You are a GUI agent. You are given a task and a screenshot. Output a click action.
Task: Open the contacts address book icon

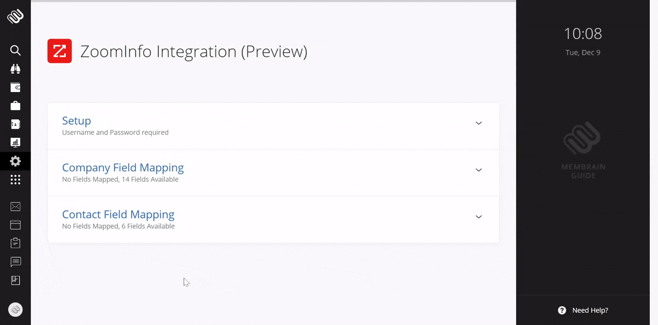(15, 124)
